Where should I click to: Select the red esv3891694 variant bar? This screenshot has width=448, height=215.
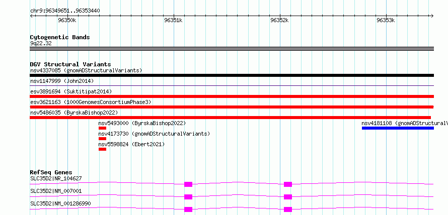[232, 96]
